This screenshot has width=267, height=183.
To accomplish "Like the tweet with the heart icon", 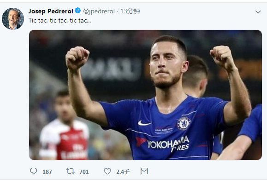I will pos(107,171).
